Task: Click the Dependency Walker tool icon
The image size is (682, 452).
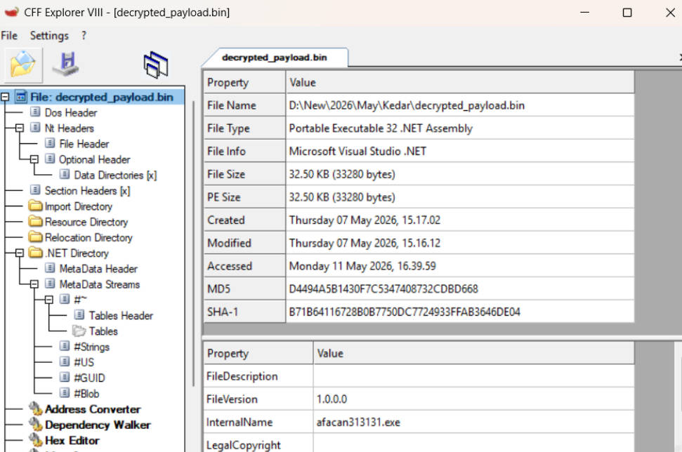Action: coord(35,424)
